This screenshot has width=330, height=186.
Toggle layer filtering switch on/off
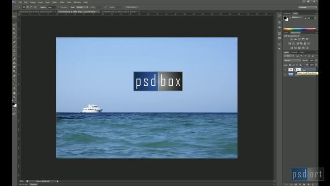(x=317, y=56)
